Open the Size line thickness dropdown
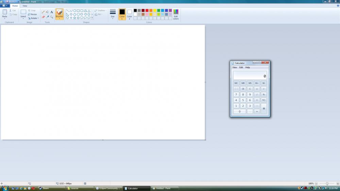This screenshot has width=340, height=191. [113, 14]
